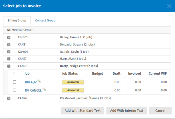
Task: Click the CAN17 client code
Action: click(x=22, y=59)
